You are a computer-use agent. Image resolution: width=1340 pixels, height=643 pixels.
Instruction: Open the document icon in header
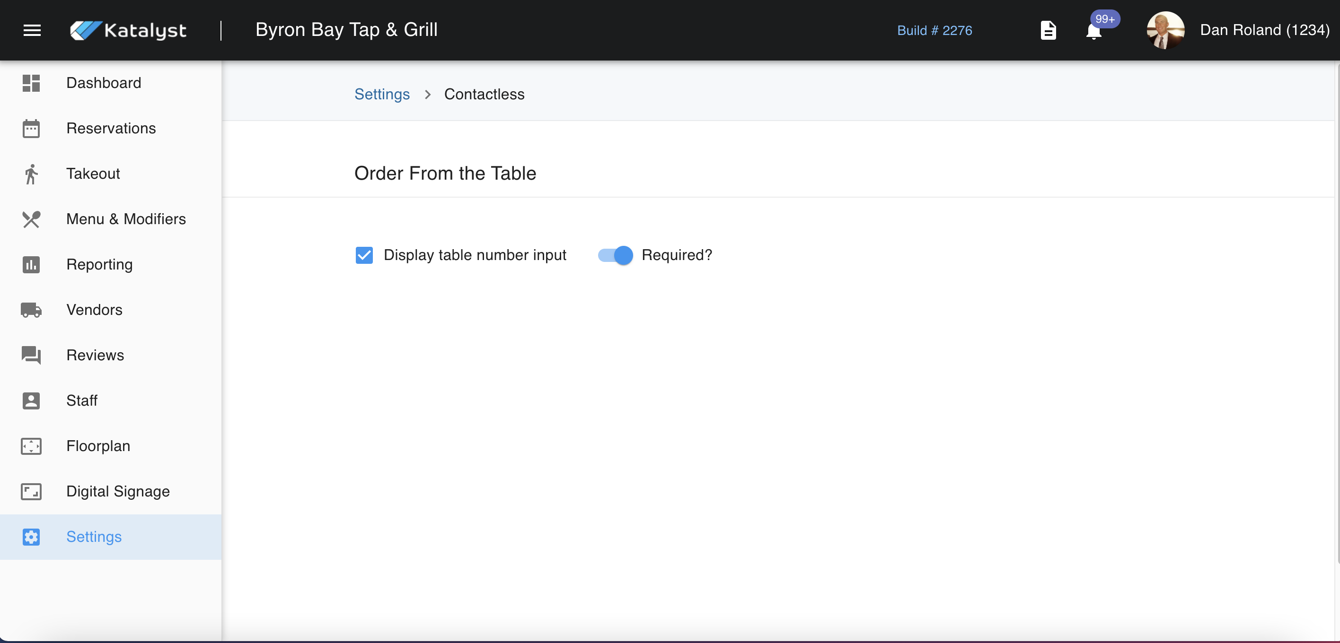pyautogui.click(x=1048, y=30)
